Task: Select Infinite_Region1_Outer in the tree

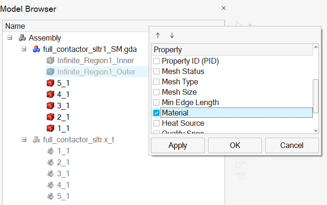Action: coord(96,72)
